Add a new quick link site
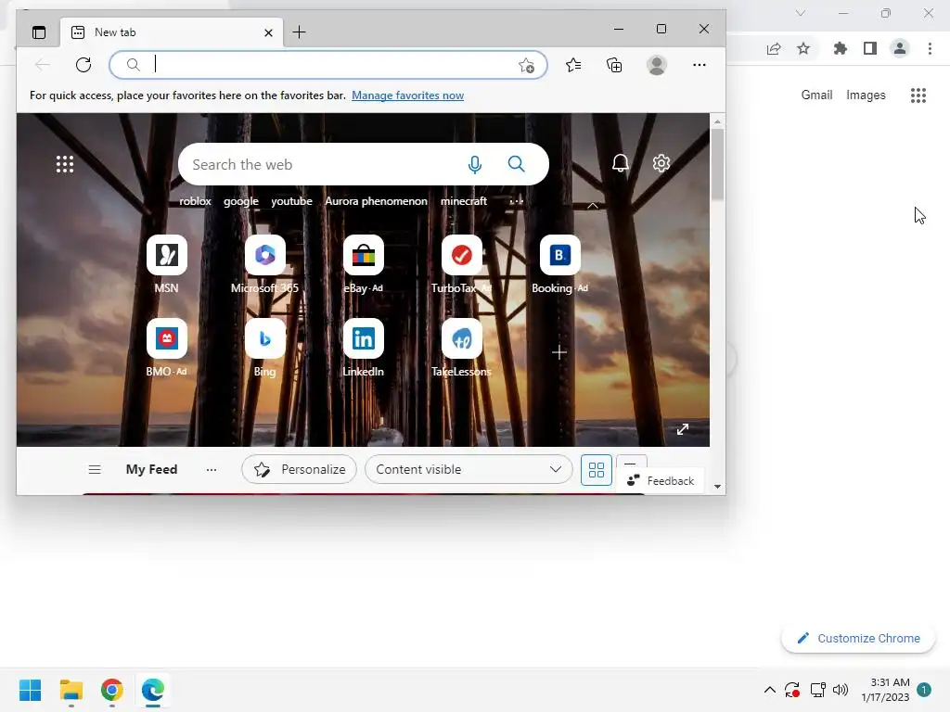Screen dimensions: 950x712 click(559, 352)
